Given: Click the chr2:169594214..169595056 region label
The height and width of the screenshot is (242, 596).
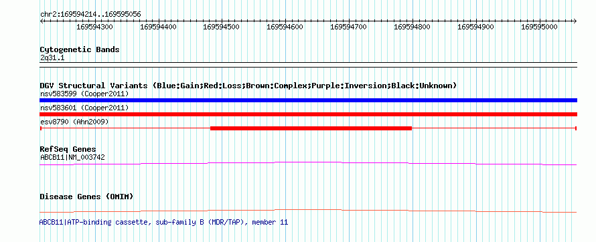Looking at the screenshot, I should 90,15.
